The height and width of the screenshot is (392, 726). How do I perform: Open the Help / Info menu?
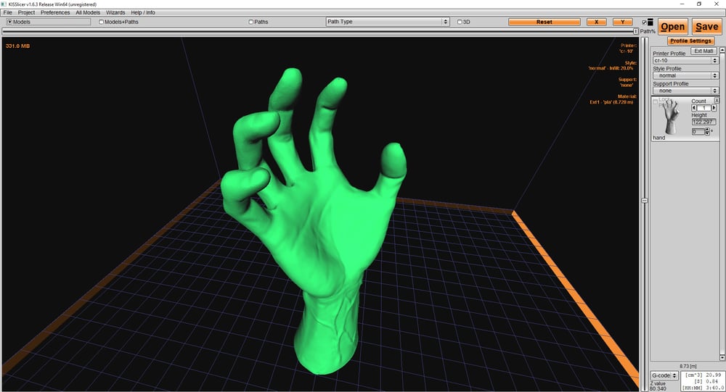(142, 12)
